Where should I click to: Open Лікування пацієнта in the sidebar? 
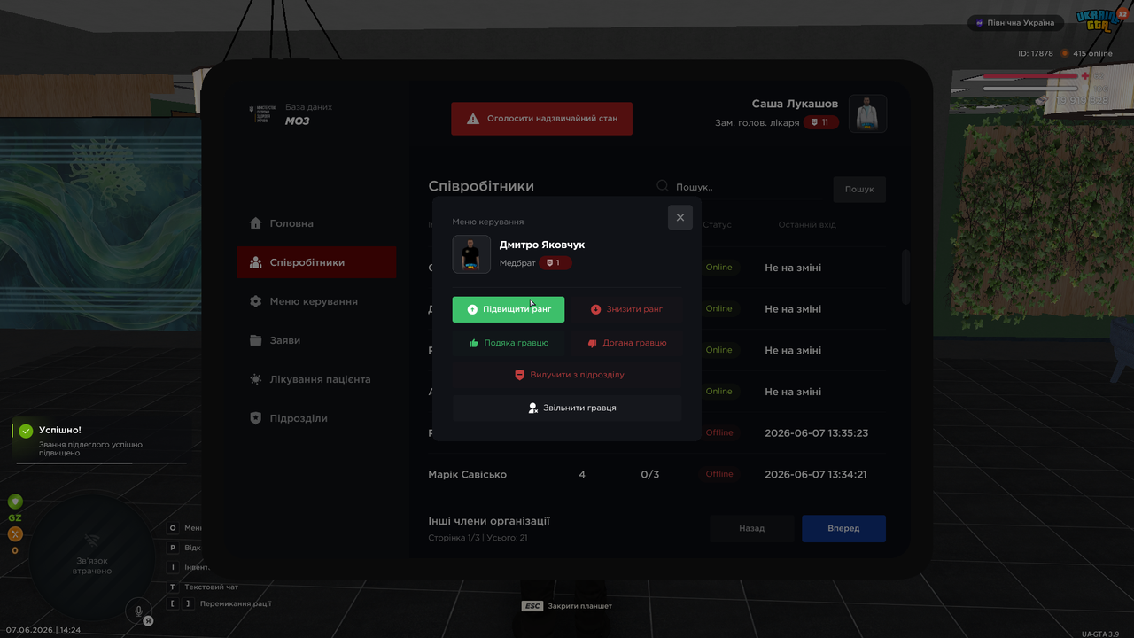click(x=316, y=379)
